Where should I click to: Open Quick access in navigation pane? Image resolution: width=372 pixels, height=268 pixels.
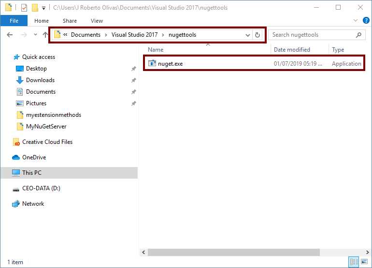click(x=39, y=57)
